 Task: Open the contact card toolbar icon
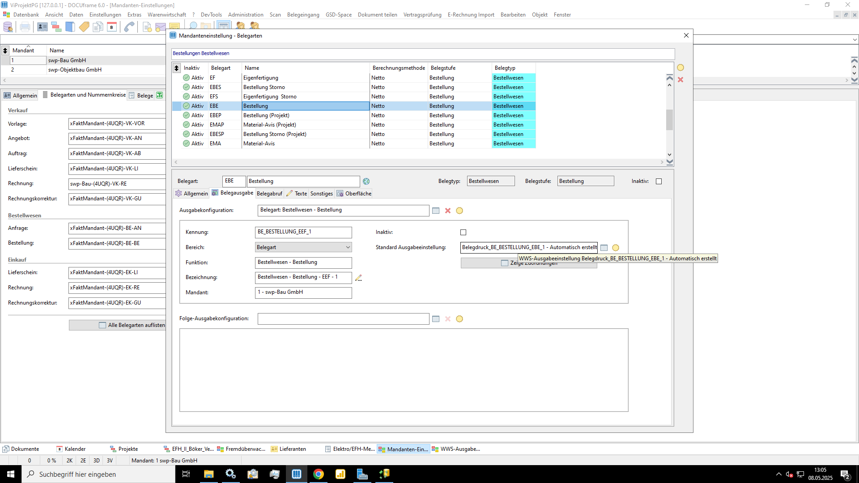pos(43,27)
